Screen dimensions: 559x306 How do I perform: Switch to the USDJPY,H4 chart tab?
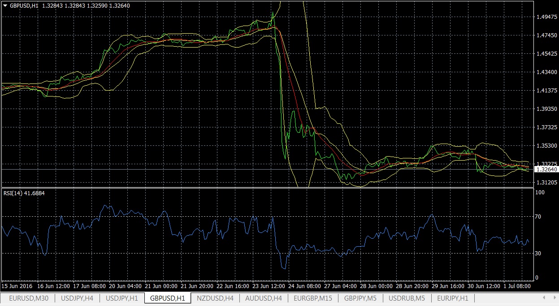(77, 298)
